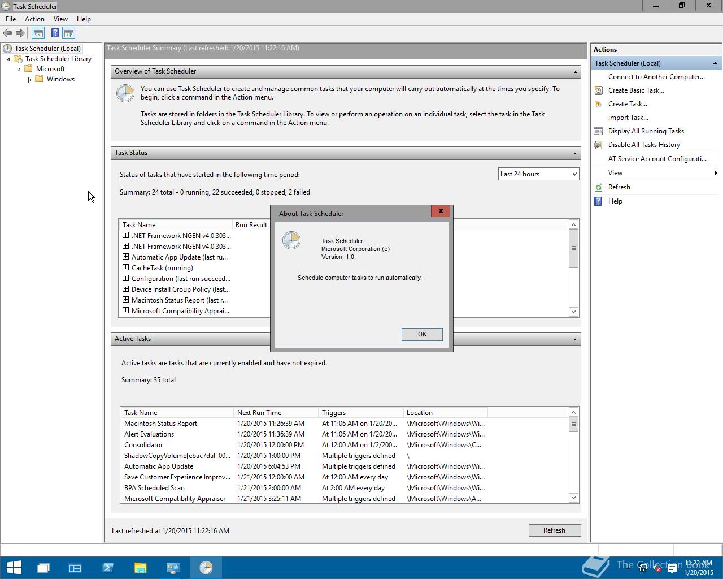
Task: Collapse the Overview of Task Scheduler section
Action: point(575,72)
